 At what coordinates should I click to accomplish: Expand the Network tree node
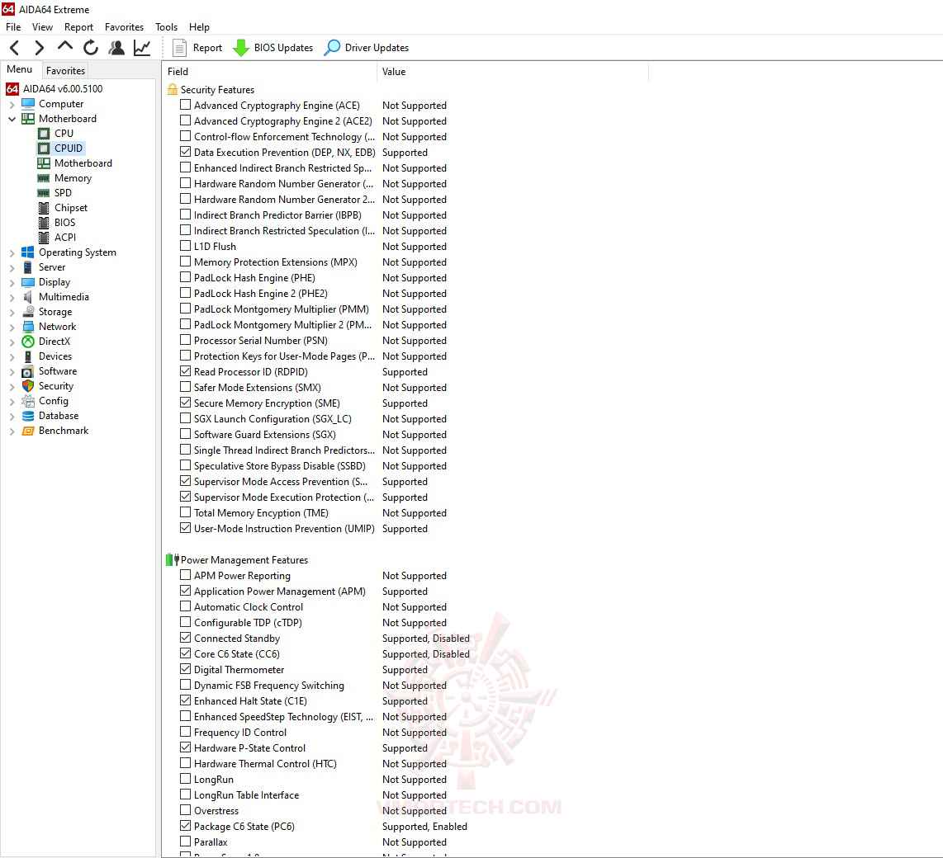pyautogui.click(x=12, y=327)
